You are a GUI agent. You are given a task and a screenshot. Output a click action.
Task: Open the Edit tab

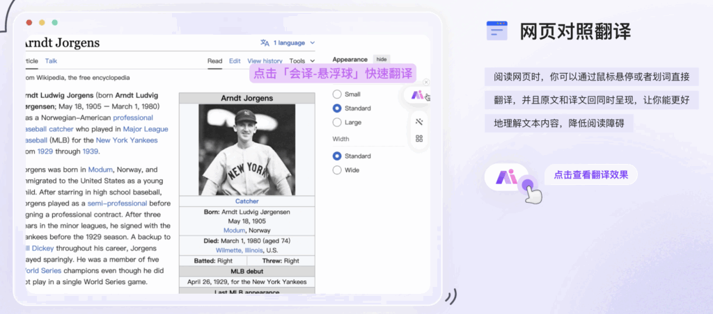click(235, 61)
